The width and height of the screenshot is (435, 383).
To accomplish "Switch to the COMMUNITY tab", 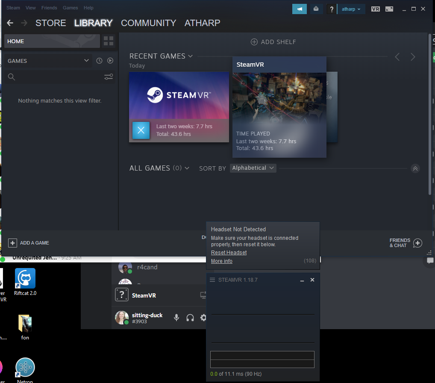I will [148, 23].
